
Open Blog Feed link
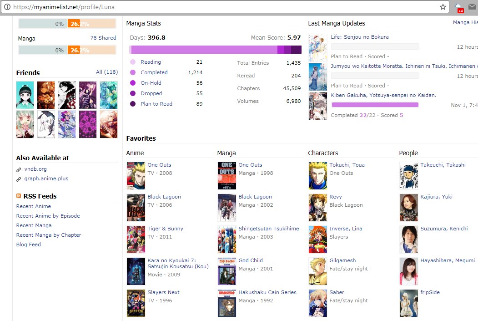point(28,245)
